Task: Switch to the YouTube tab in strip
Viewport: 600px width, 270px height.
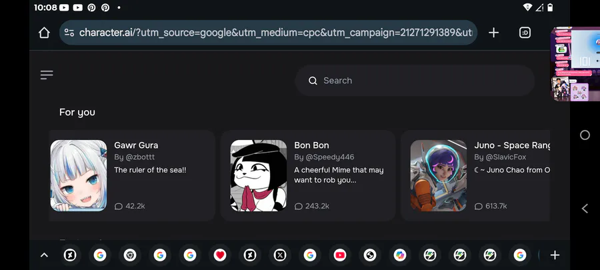Action: pos(340,255)
